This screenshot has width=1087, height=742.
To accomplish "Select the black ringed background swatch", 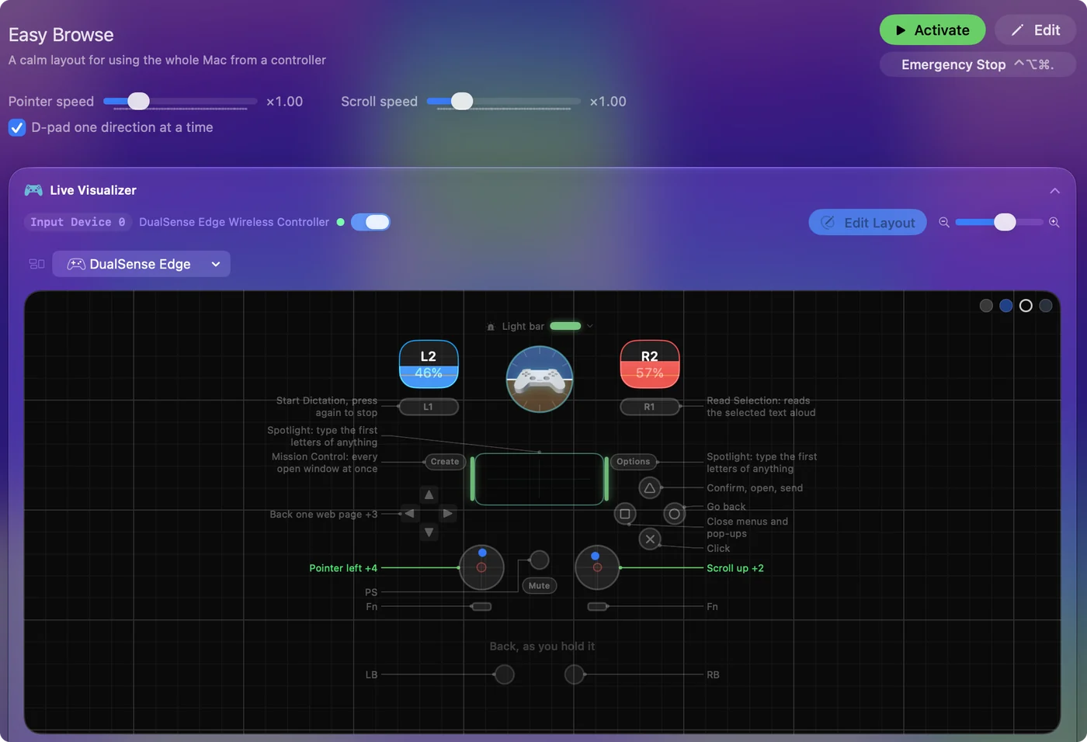I will coord(1026,306).
